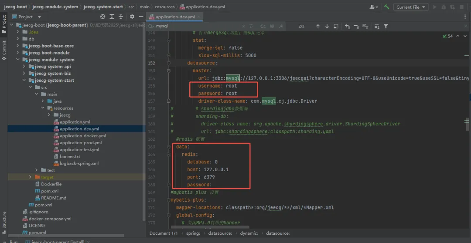Click the Search in Selection icon

coord(377,27)
